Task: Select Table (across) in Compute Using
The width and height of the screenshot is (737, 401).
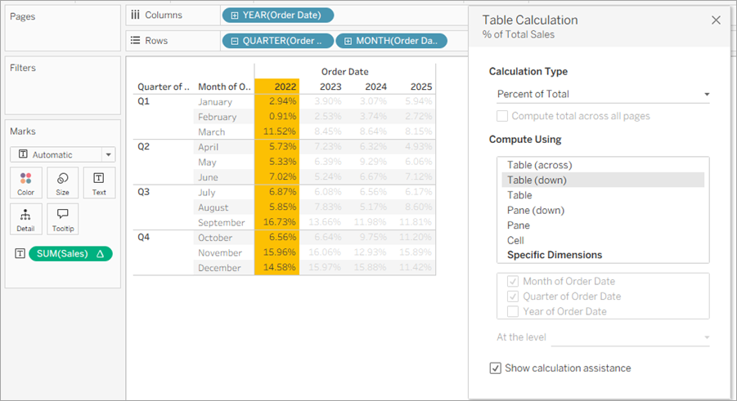Action: pos(540,165)
